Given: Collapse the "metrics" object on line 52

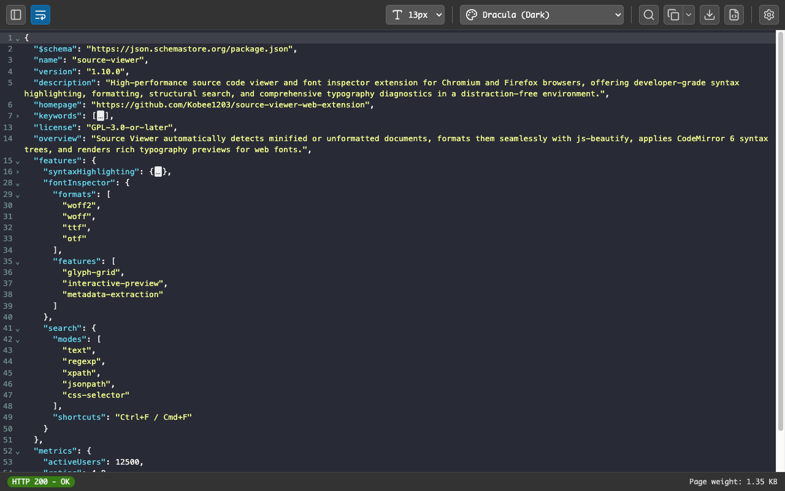Looking at the screenshot, I should pyautogui.click(x=18, y=451).
